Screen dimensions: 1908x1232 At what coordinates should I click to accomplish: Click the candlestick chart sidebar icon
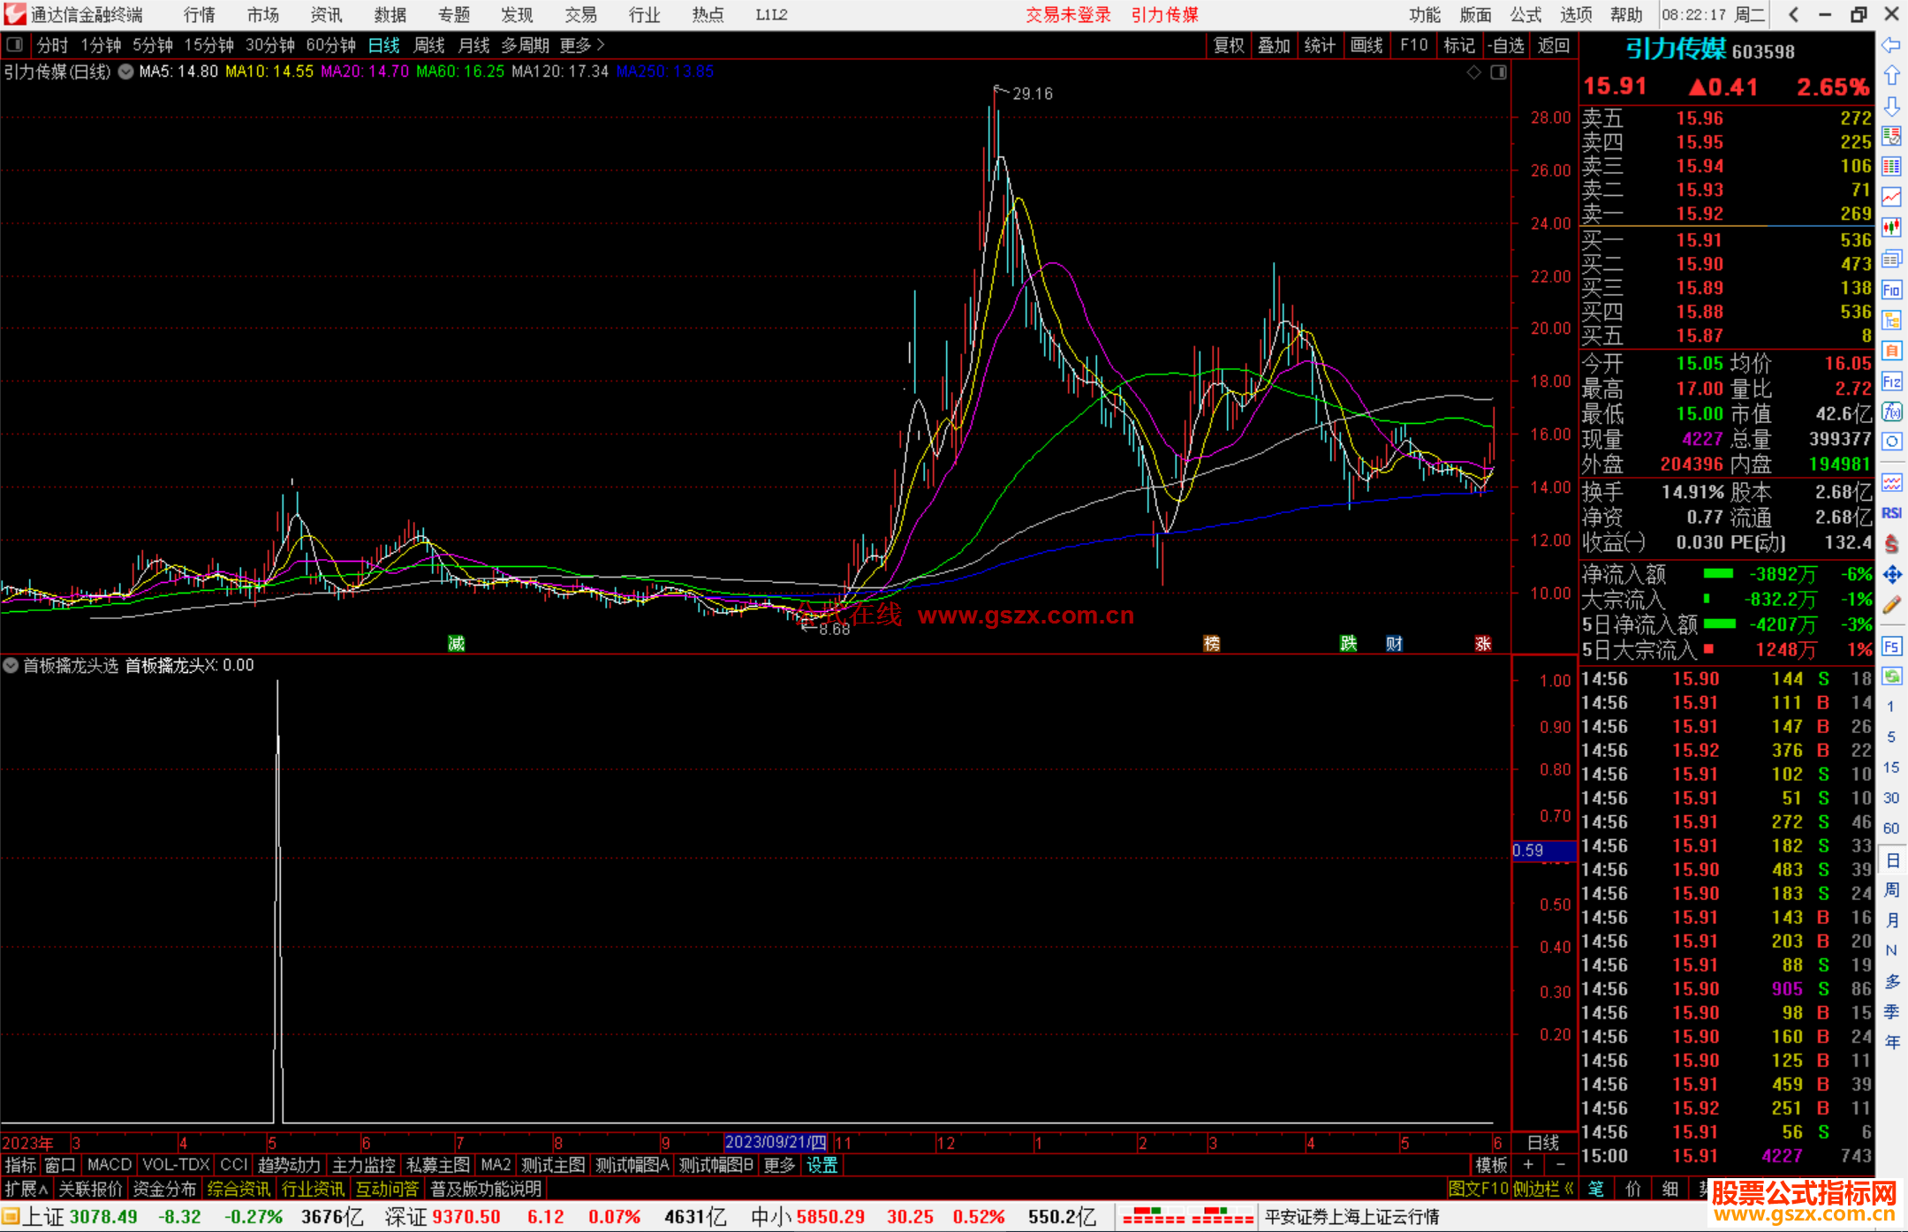pos(1891,228)
